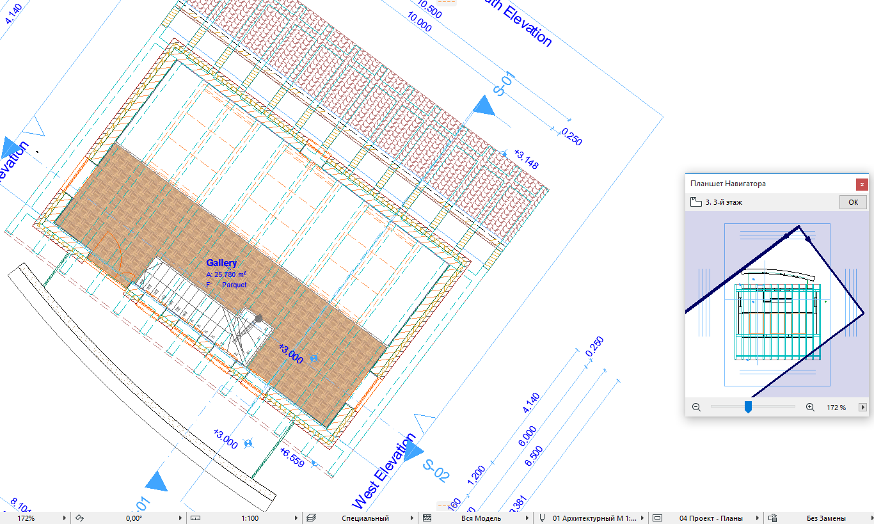Click the floor plan story icon in Navigator
Viewport: 874px width, 524px height.
696,202
